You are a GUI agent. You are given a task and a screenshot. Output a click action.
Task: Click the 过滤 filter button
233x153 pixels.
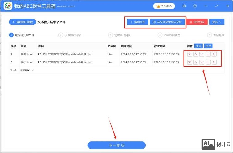198,46
